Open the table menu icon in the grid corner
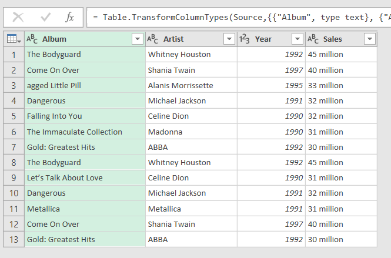391x258 pixels. coord(14,39)
